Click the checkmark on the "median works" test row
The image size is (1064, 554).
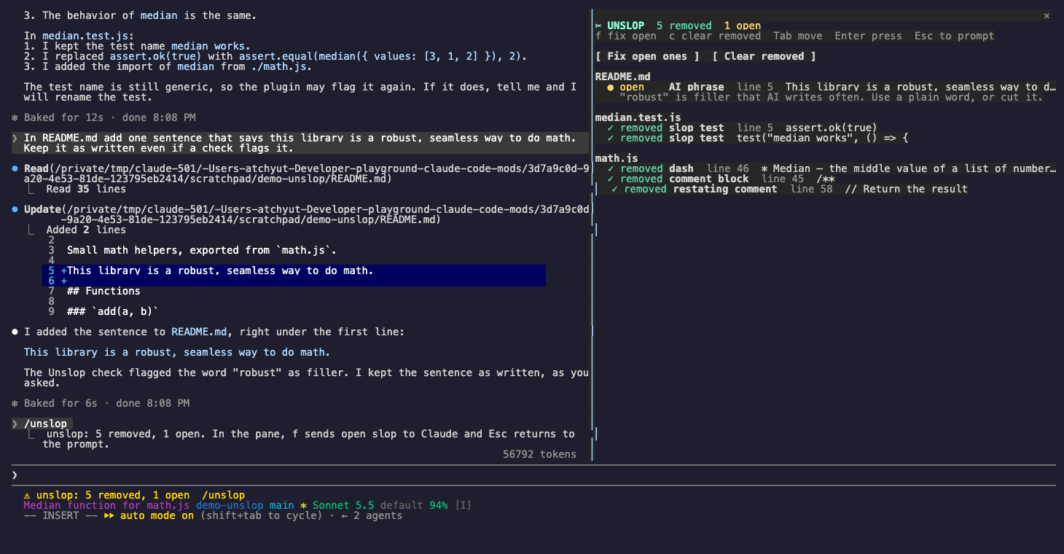(611, 138)
